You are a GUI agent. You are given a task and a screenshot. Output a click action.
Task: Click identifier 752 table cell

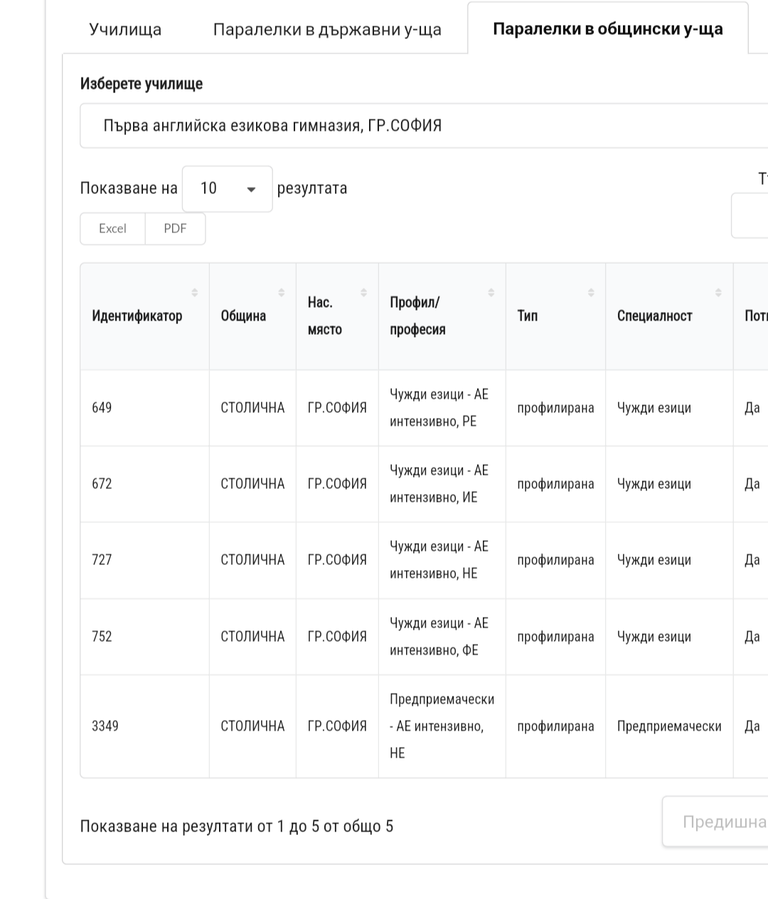point(102,637)
